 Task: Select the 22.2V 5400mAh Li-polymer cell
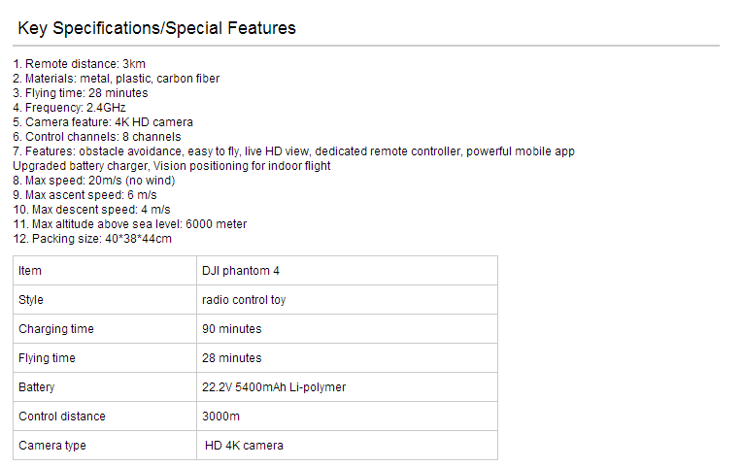tap(347, 387)
